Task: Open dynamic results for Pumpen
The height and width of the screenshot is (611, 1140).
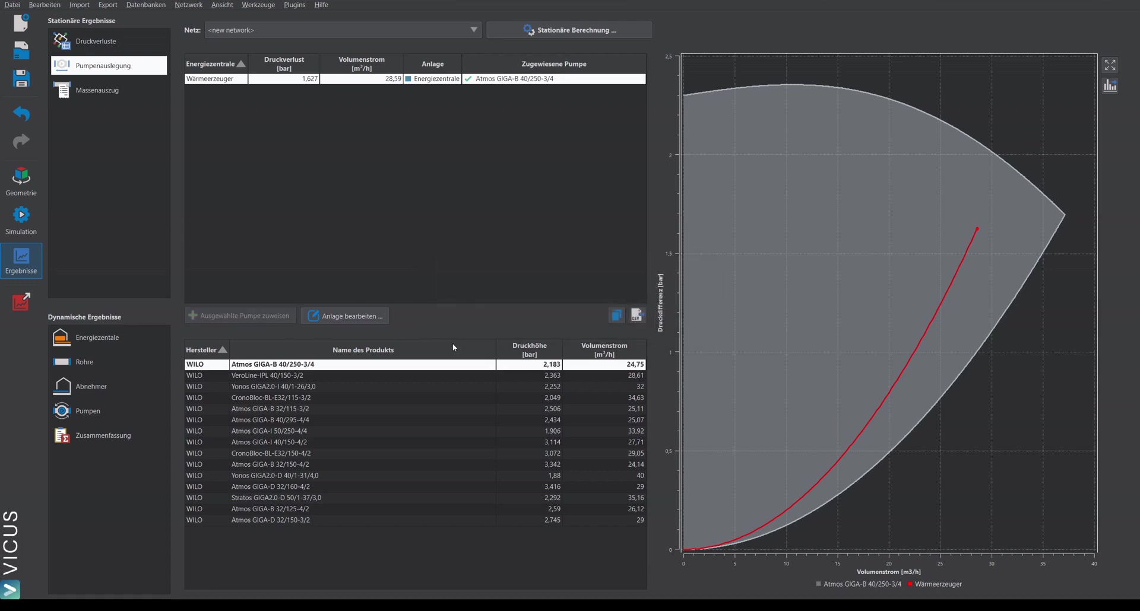Action: click(109, 410)
